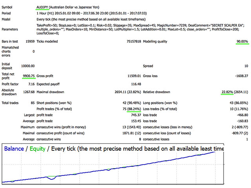
Task: Click the bars in test value 15959
Action: point(28,42)
